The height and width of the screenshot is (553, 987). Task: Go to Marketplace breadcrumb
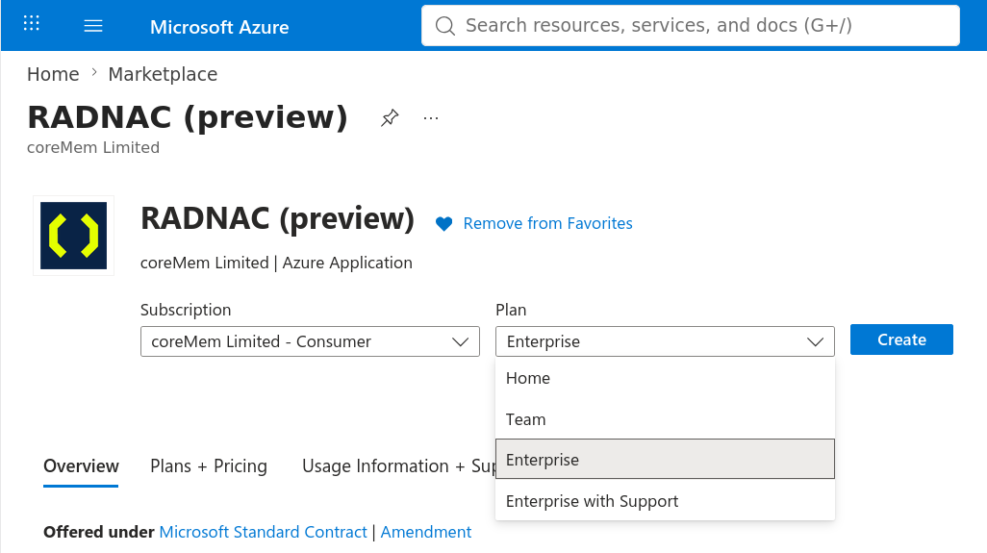(163, 74)
